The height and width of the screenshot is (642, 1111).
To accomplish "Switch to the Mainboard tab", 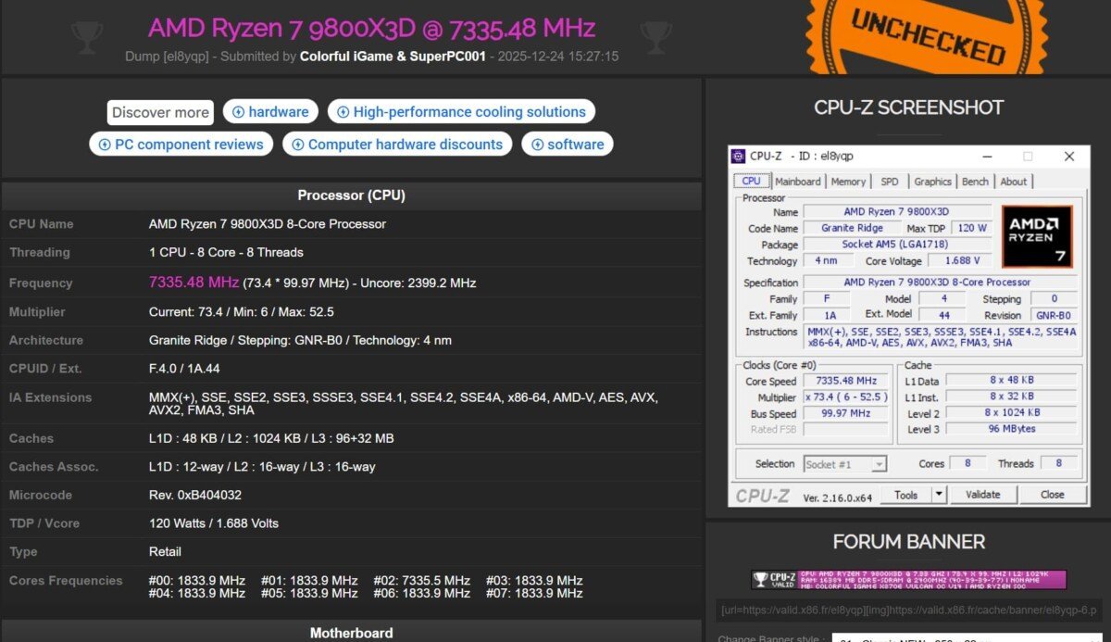I will tap(798, 182).
